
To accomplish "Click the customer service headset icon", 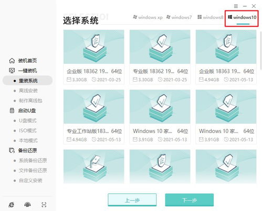I will pos(27,205).
